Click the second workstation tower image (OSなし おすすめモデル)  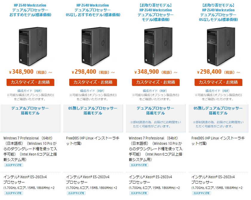pyautogui.click(x=96, y=47)
